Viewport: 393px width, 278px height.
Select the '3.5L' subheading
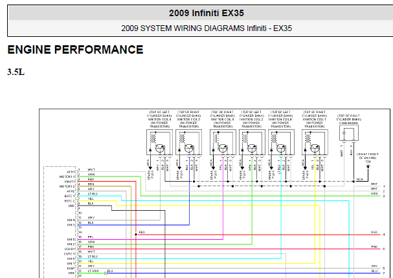click(x=16, y=72)
